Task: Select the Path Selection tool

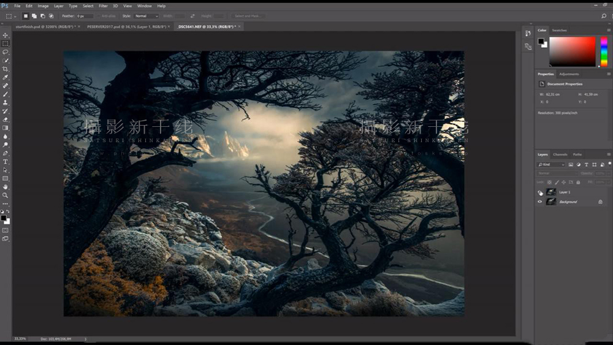Action: pos(6,170)
